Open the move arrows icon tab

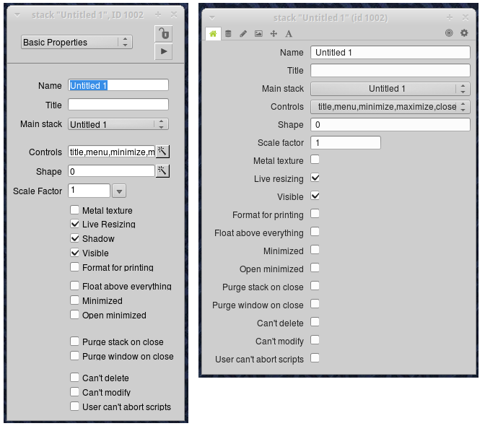click(x=274, y=33)
